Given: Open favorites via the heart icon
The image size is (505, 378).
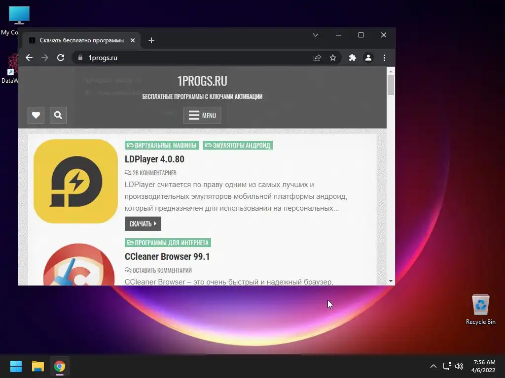Looking at the screenshot, I should (x=36, y=115).
